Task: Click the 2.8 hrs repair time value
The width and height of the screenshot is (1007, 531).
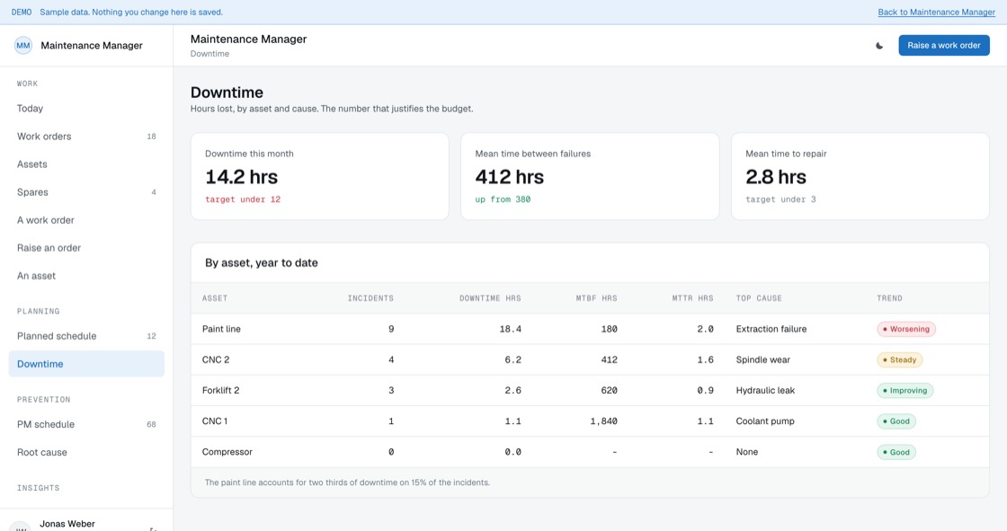Action: pyautogui.click(x=776, y=177)
